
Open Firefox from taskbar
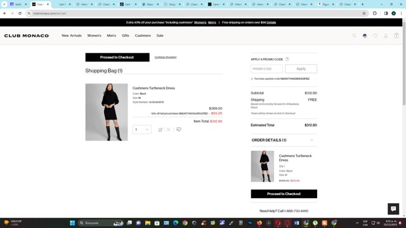coord(259,223)
